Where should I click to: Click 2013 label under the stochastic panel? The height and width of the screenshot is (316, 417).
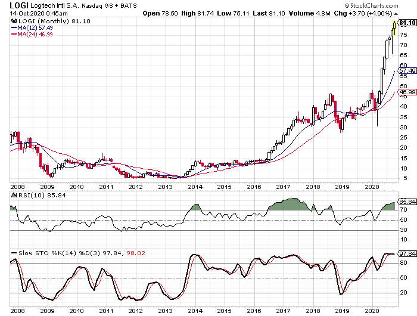[166, 311]
